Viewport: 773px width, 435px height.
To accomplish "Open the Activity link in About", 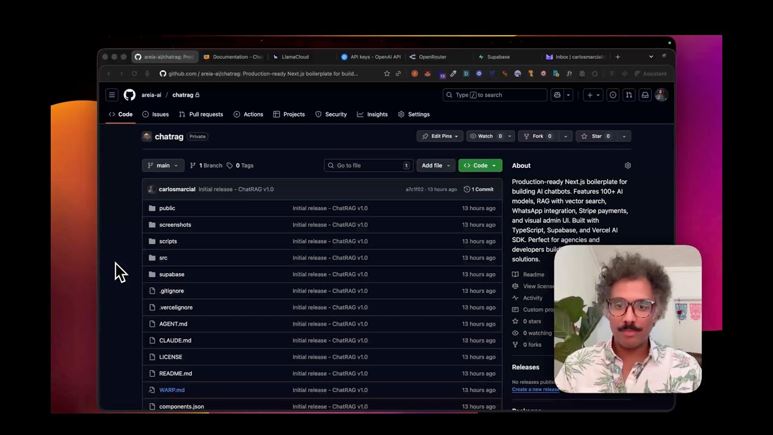I will [527, 298].
